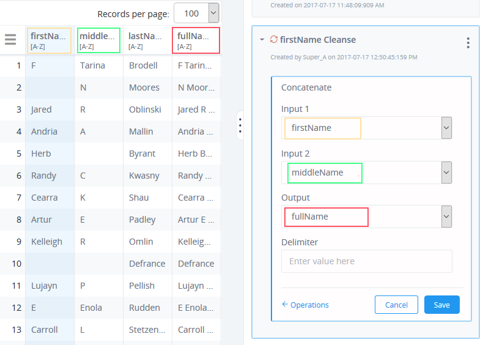Click the Delimiter input field

[367, 261]
